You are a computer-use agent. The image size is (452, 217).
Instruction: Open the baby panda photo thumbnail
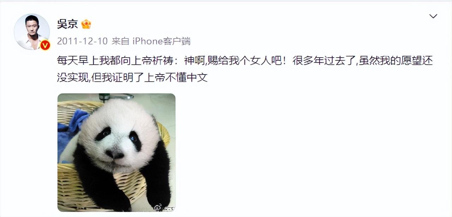tap(117, 152)
